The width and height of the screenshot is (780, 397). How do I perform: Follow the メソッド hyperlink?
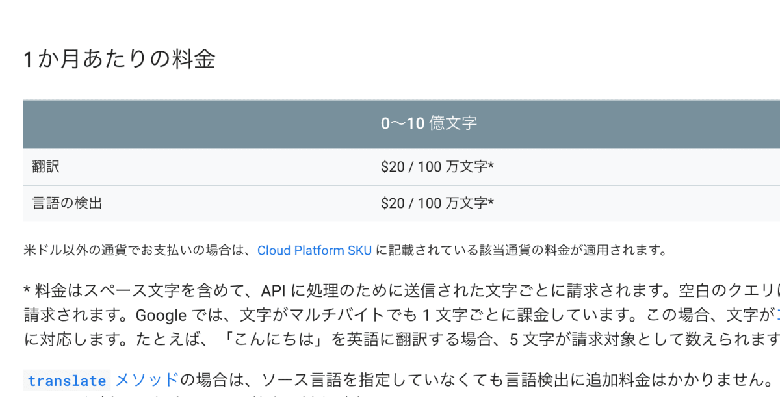click(x=146, y=379)
